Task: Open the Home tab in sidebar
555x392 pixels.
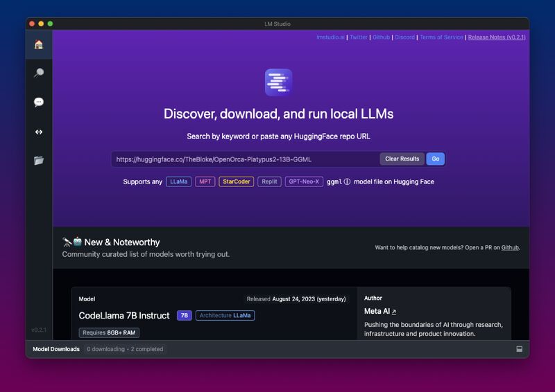Action: (39, 44)
